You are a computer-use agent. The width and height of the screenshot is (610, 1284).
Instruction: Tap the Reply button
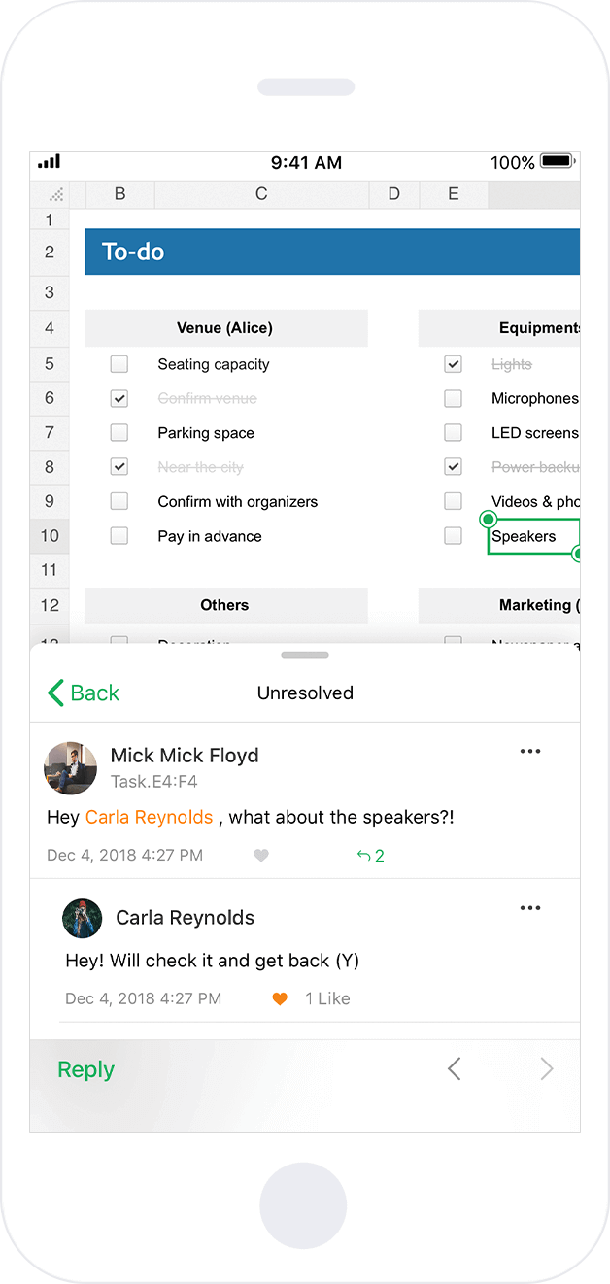(x=85, y=1069)
